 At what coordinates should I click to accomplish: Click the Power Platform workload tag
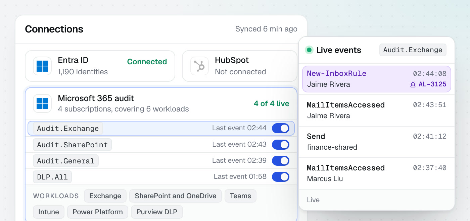coord(98,212)
